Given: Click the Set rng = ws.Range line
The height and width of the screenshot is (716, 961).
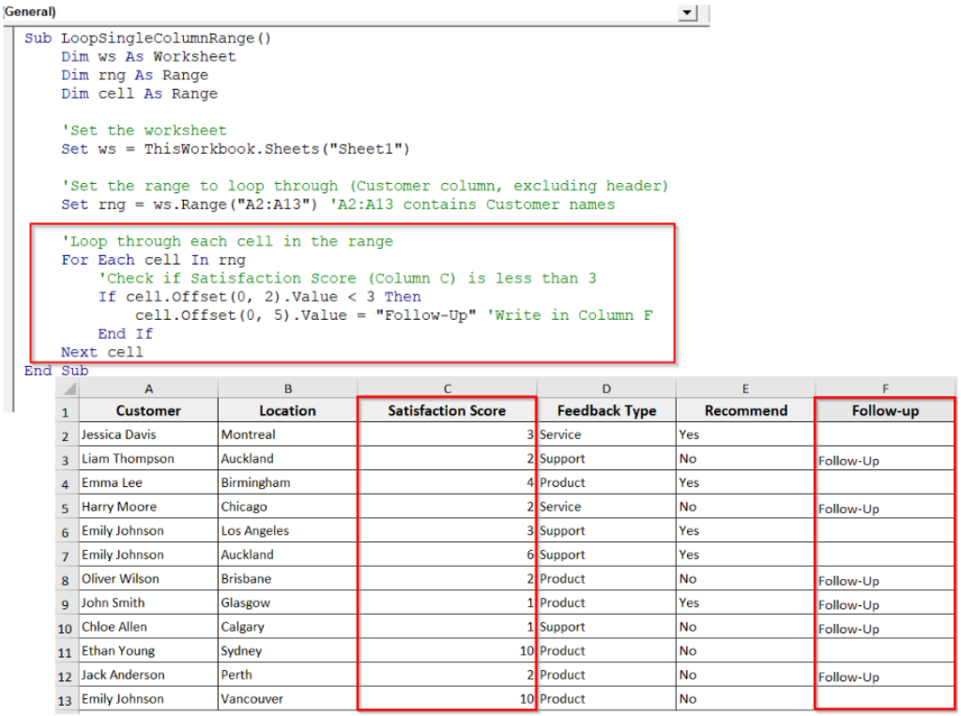Looking at the screenshot, I should click(338, 205).
